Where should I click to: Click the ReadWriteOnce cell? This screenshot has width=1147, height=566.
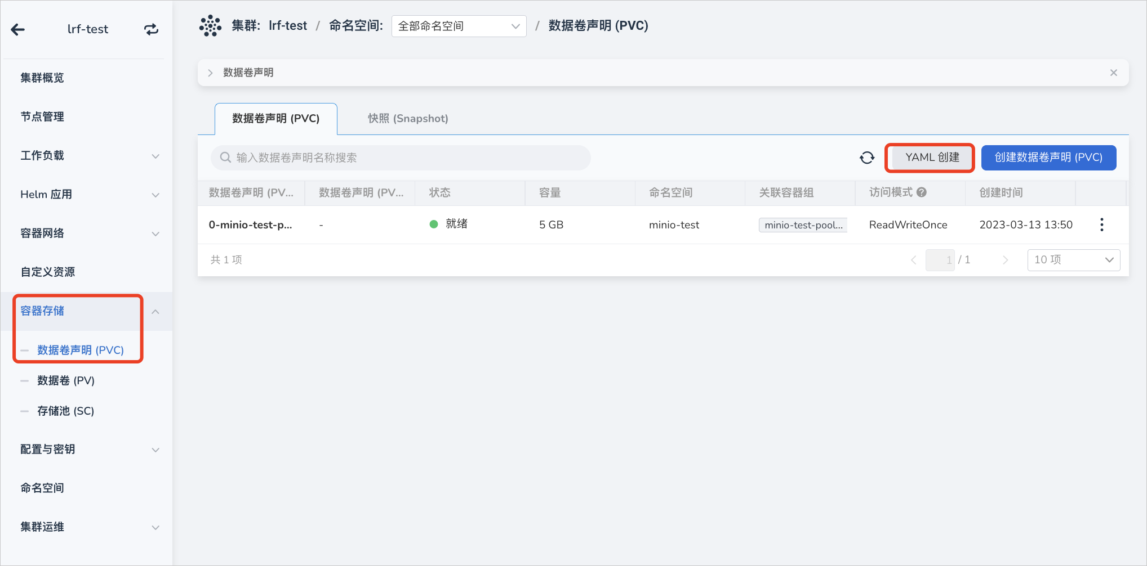(x=908, y=224)
